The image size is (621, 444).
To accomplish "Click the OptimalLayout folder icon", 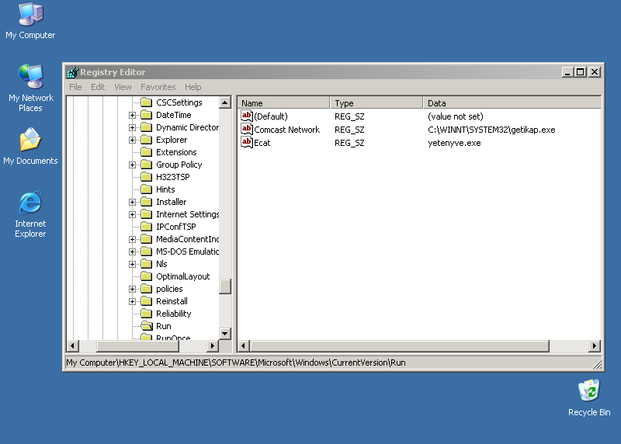I will (x=147, y=276).
